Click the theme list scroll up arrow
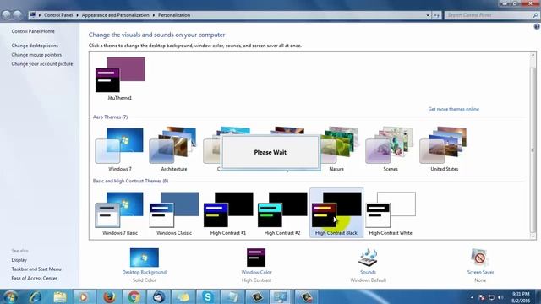 533,55
